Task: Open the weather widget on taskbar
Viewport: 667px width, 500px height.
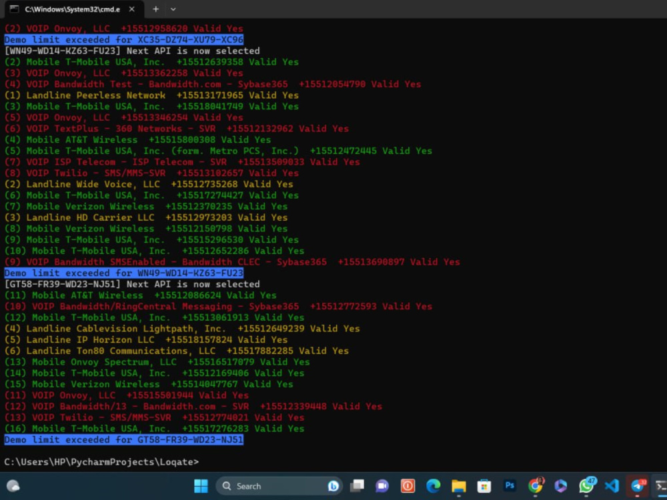Action: tap(13, 486)
